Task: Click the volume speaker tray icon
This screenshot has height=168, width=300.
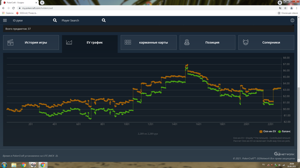Action: [279, 165]
